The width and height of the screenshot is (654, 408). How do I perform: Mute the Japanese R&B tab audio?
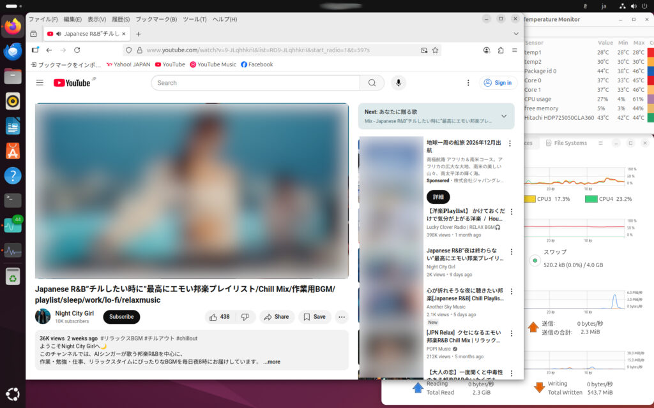58,34
